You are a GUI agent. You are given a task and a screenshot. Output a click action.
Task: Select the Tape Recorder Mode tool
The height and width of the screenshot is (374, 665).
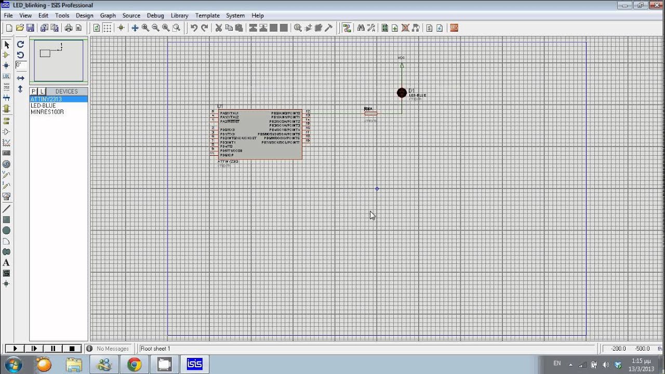click(7, 153)
